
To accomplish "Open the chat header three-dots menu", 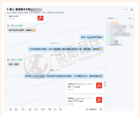I will point(126,9).
